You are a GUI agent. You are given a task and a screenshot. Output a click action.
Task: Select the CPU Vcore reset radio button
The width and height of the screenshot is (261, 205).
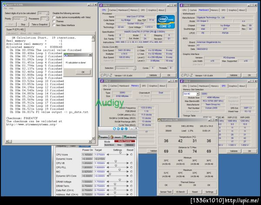tap(131, 155)
